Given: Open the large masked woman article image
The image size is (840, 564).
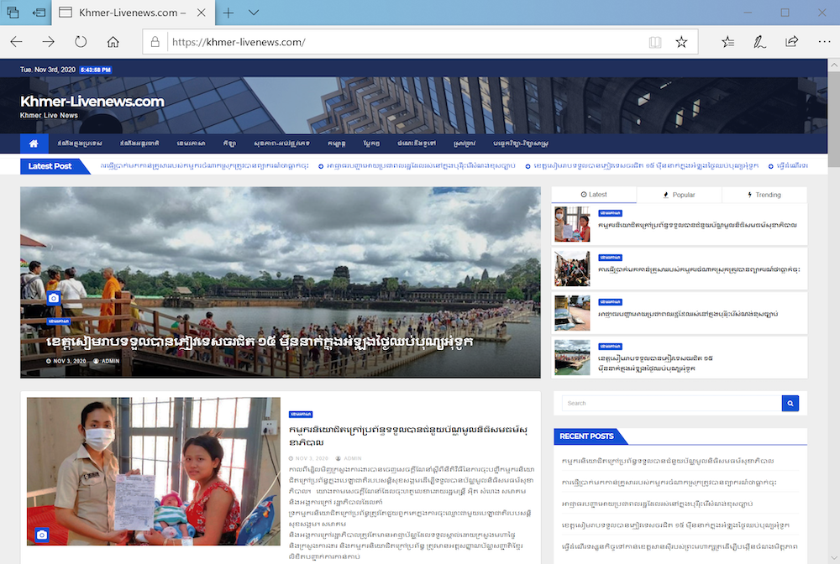Looking at the screenshot, I should pos(153,472).
